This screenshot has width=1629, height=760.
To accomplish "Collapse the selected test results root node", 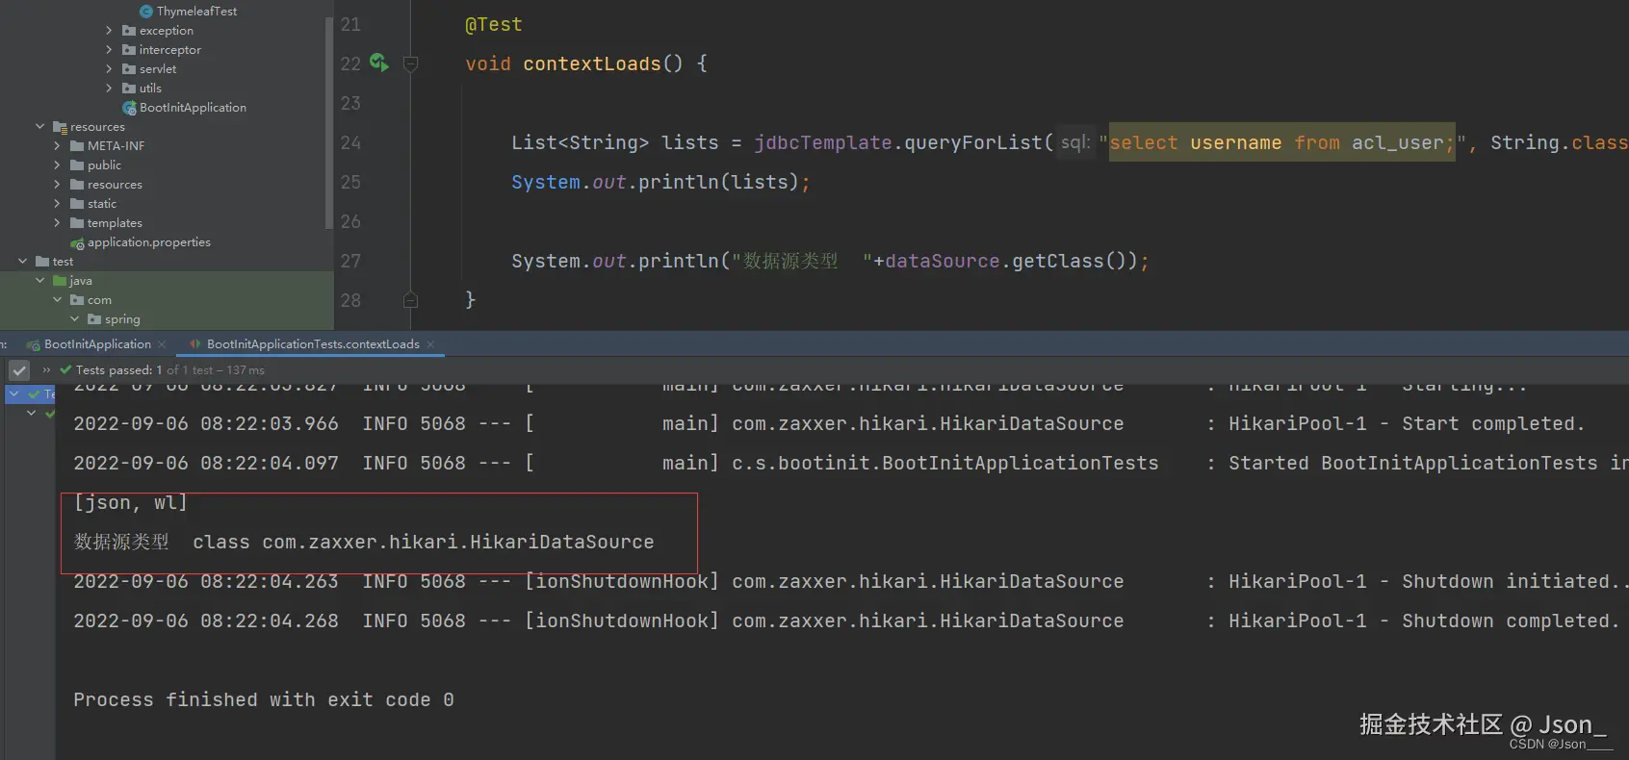I will click(x=14, y=393).
